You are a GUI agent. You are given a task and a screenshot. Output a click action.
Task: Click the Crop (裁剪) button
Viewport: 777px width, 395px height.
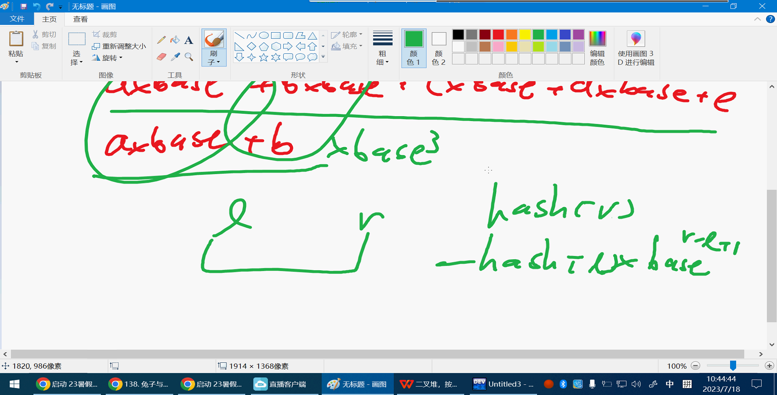tap(105, 35)
